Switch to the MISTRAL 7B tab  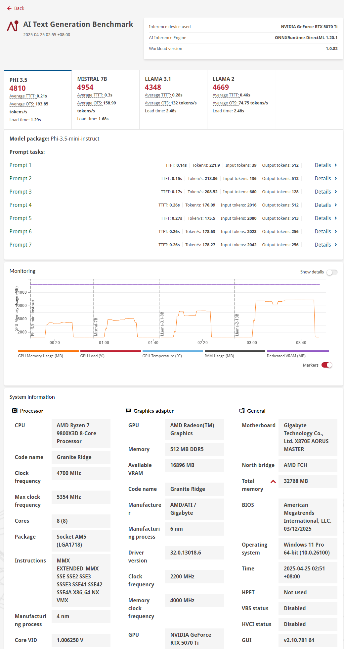105,99
